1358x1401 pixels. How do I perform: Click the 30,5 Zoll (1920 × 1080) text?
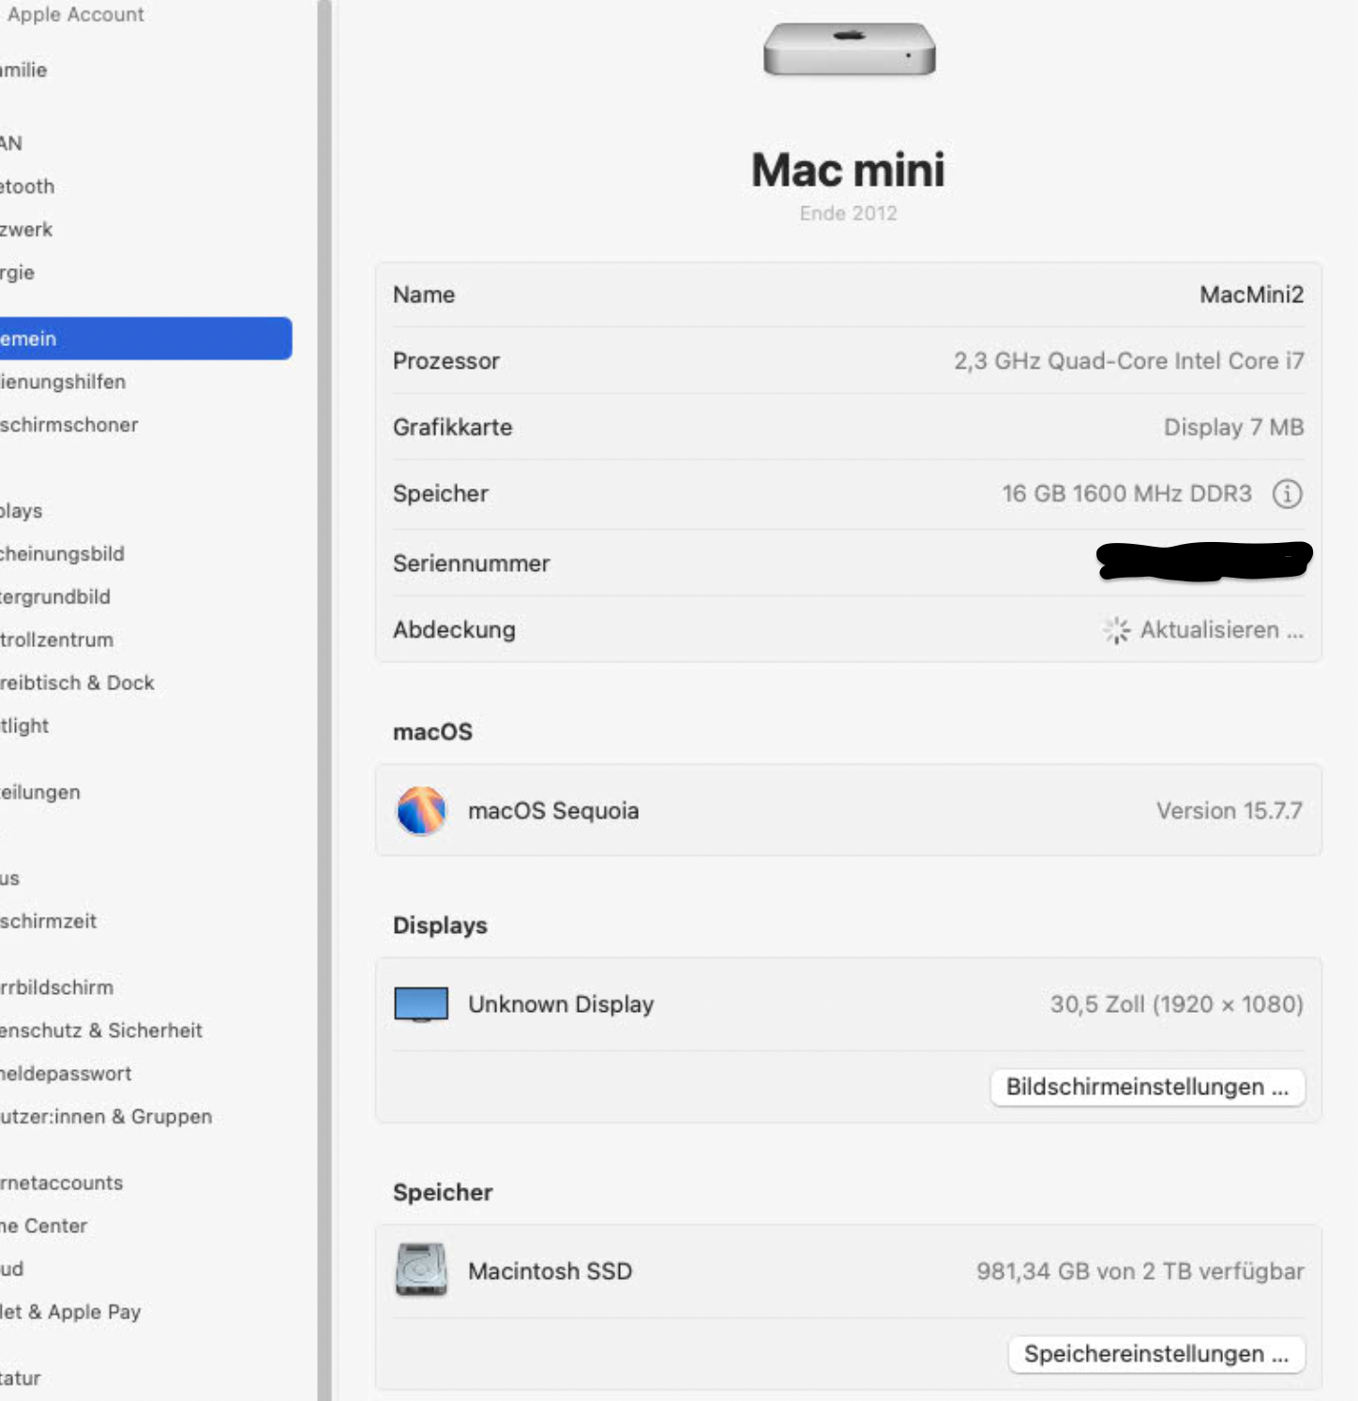[x=1177, y=1004]
